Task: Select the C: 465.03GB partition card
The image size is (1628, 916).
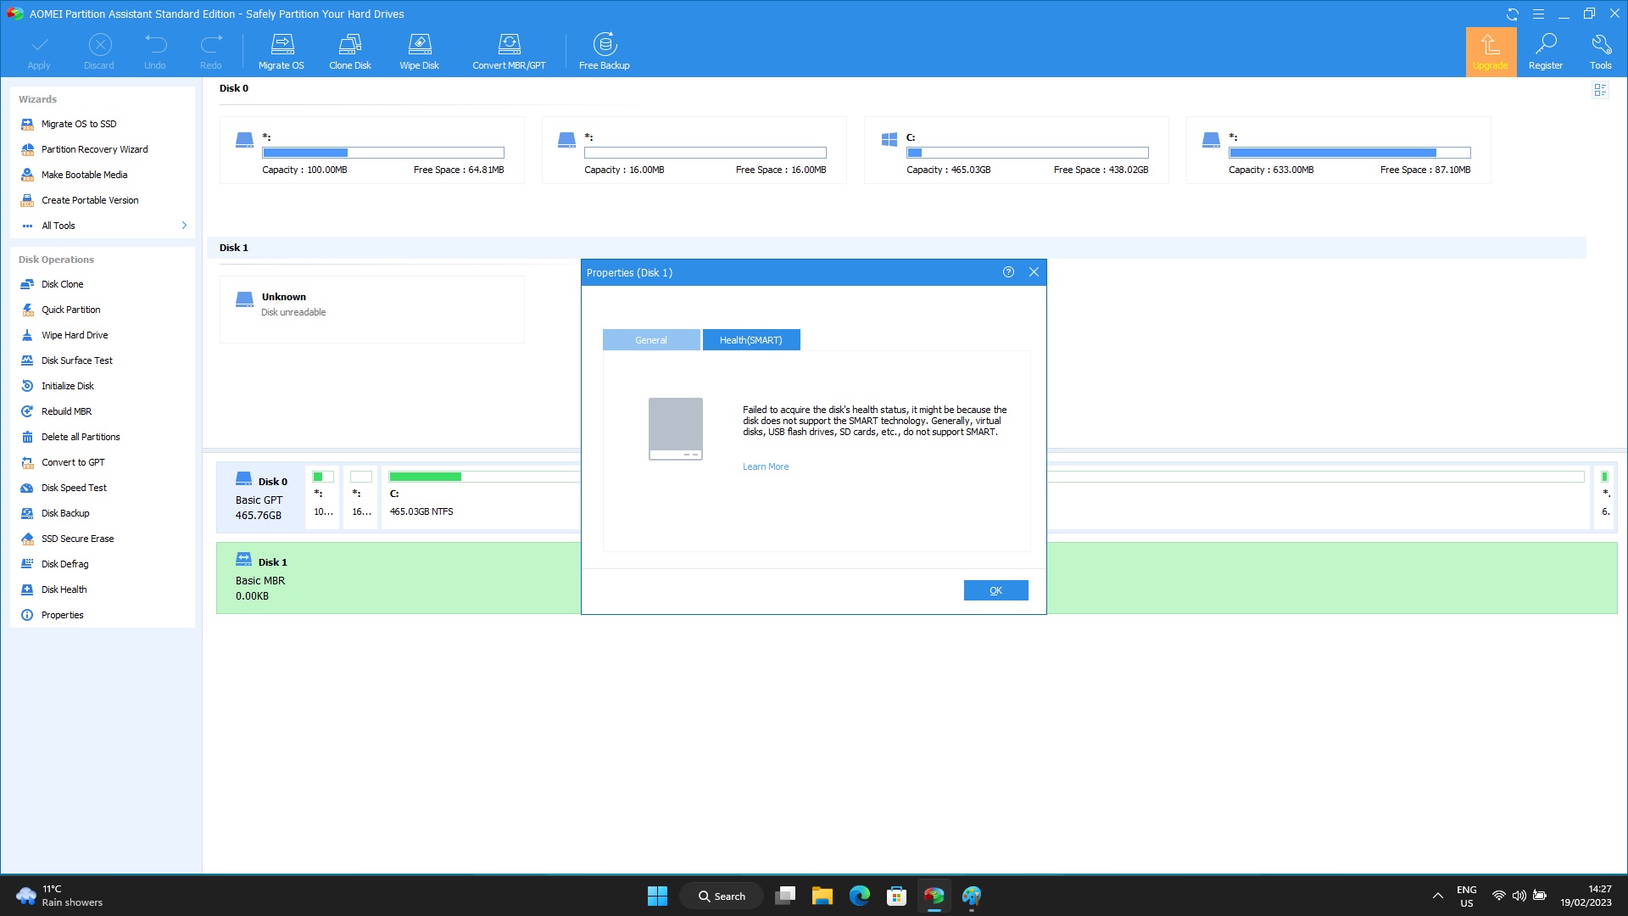Action: [1016, 150]
